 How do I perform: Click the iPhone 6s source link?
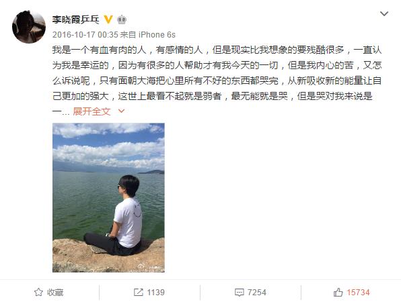pos(157,35)
